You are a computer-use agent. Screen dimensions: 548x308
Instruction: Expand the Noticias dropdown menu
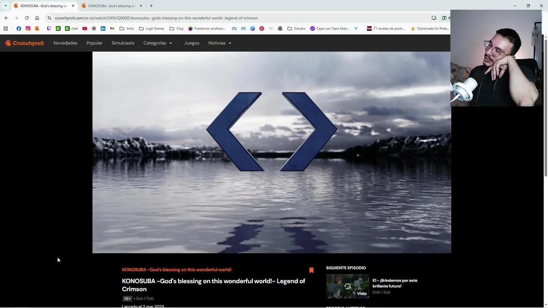point(220,43)
